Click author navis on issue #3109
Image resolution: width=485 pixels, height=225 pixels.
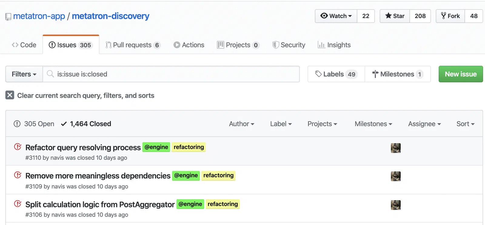pos(58,186)
